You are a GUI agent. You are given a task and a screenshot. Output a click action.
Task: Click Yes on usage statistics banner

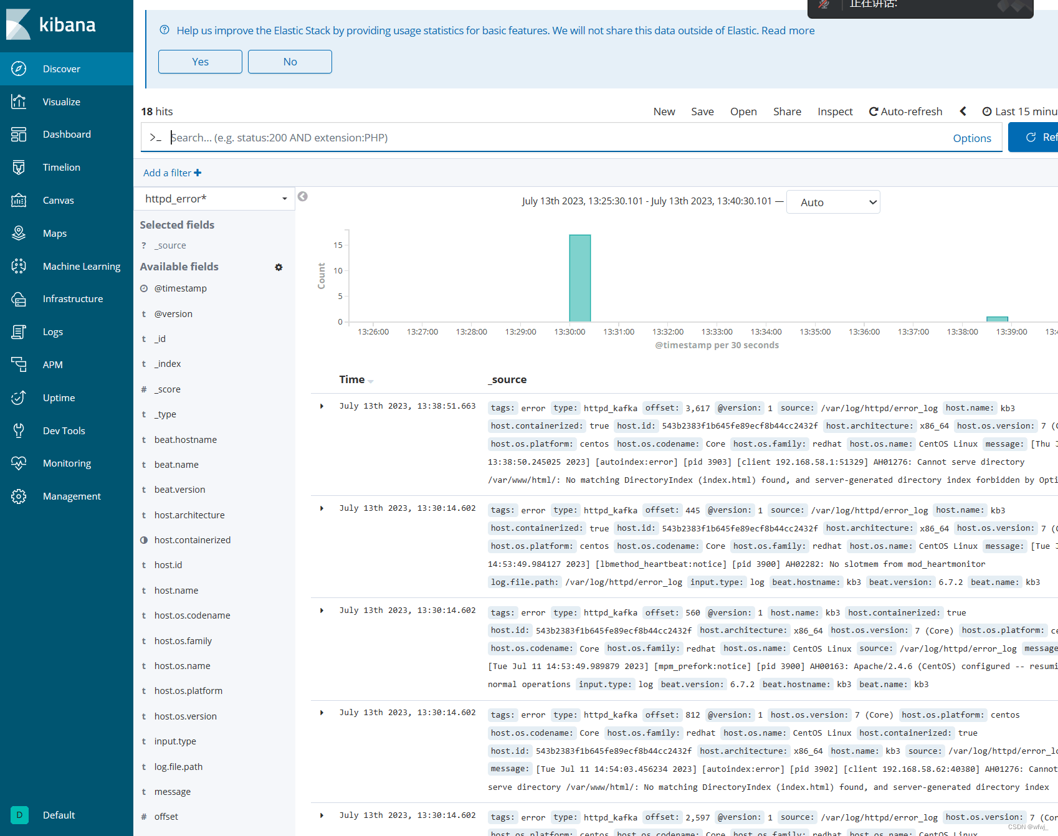(200, 62)
